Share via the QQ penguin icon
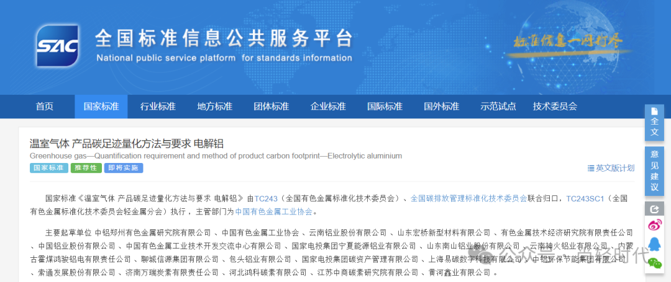Viewport: 671px width, 282px height. point(654,244)
